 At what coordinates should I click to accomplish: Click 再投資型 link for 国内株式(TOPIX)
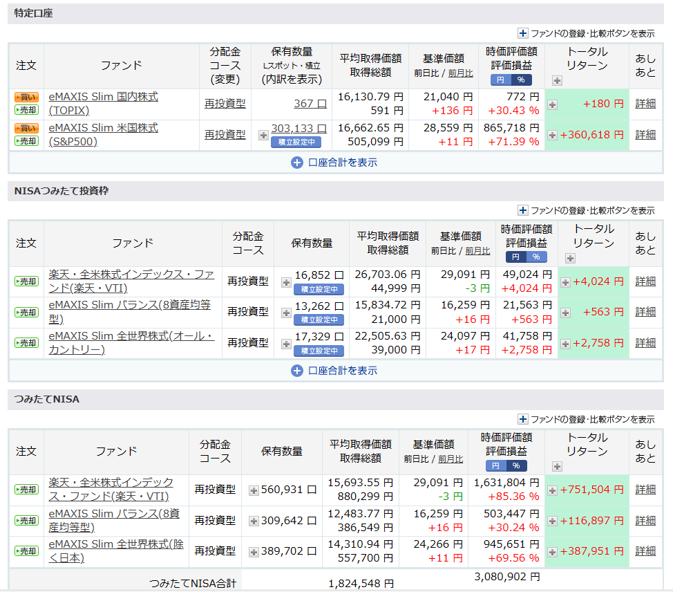click(x=225, y=104)
